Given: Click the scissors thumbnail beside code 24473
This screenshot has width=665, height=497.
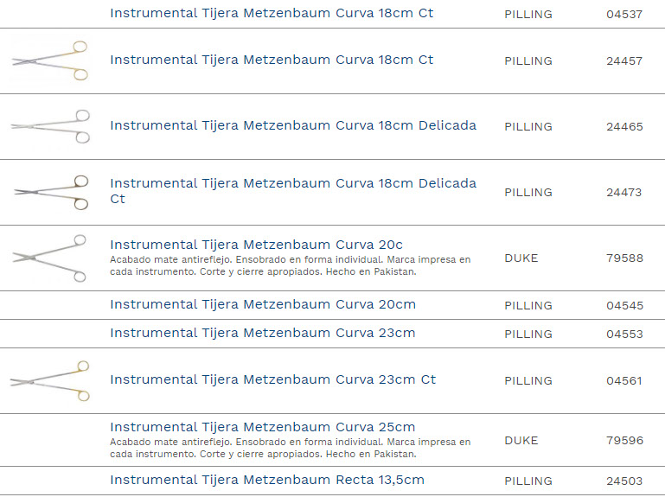Looking at the screenshot, I should pos(50,192).
